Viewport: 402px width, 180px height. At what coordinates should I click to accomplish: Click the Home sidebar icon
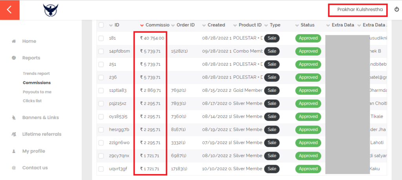click(14, 41)
